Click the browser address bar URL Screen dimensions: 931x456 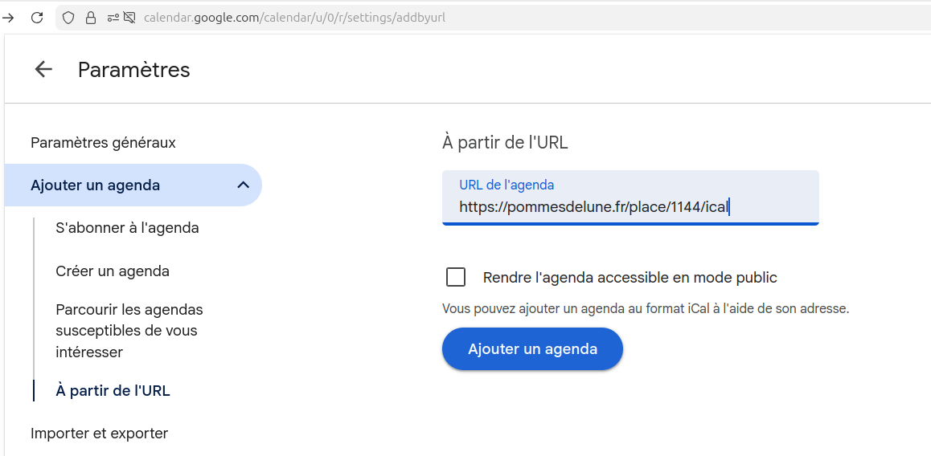(294, 17)
